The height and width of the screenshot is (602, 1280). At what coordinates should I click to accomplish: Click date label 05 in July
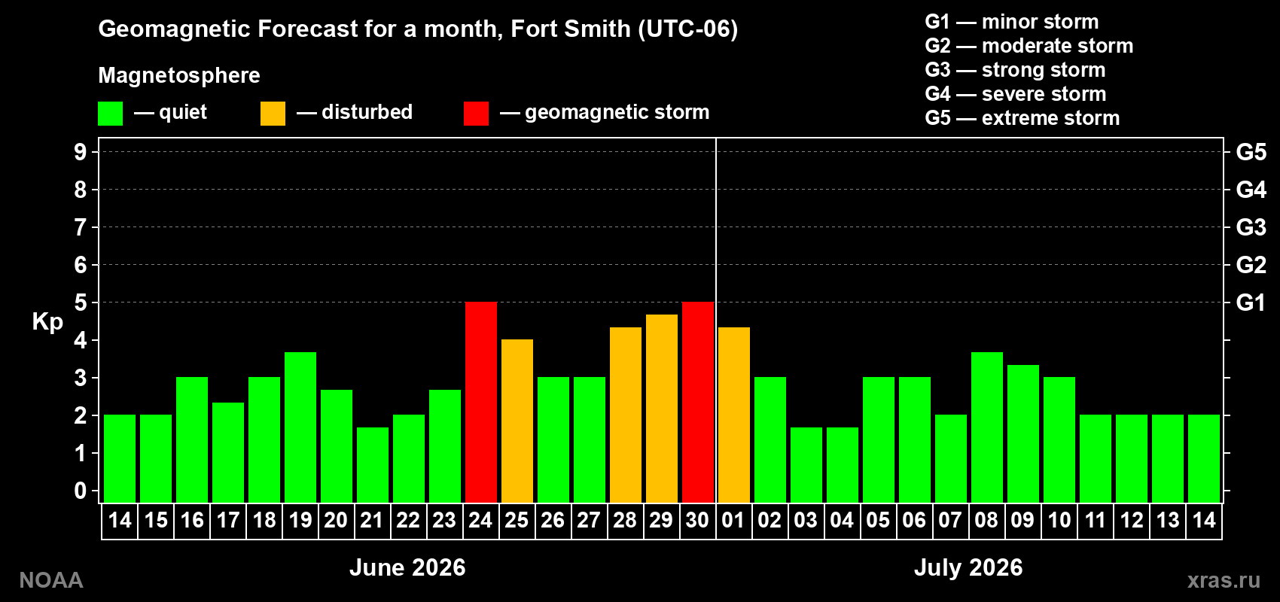coord(878,520)
